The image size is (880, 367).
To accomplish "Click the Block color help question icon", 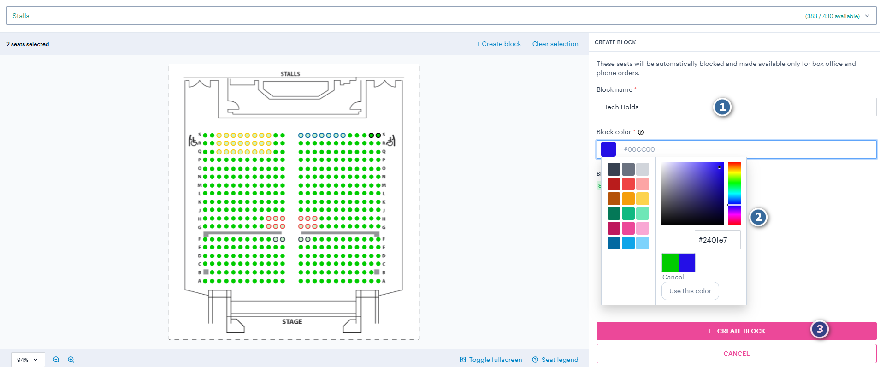I will (x=641, y=132).
